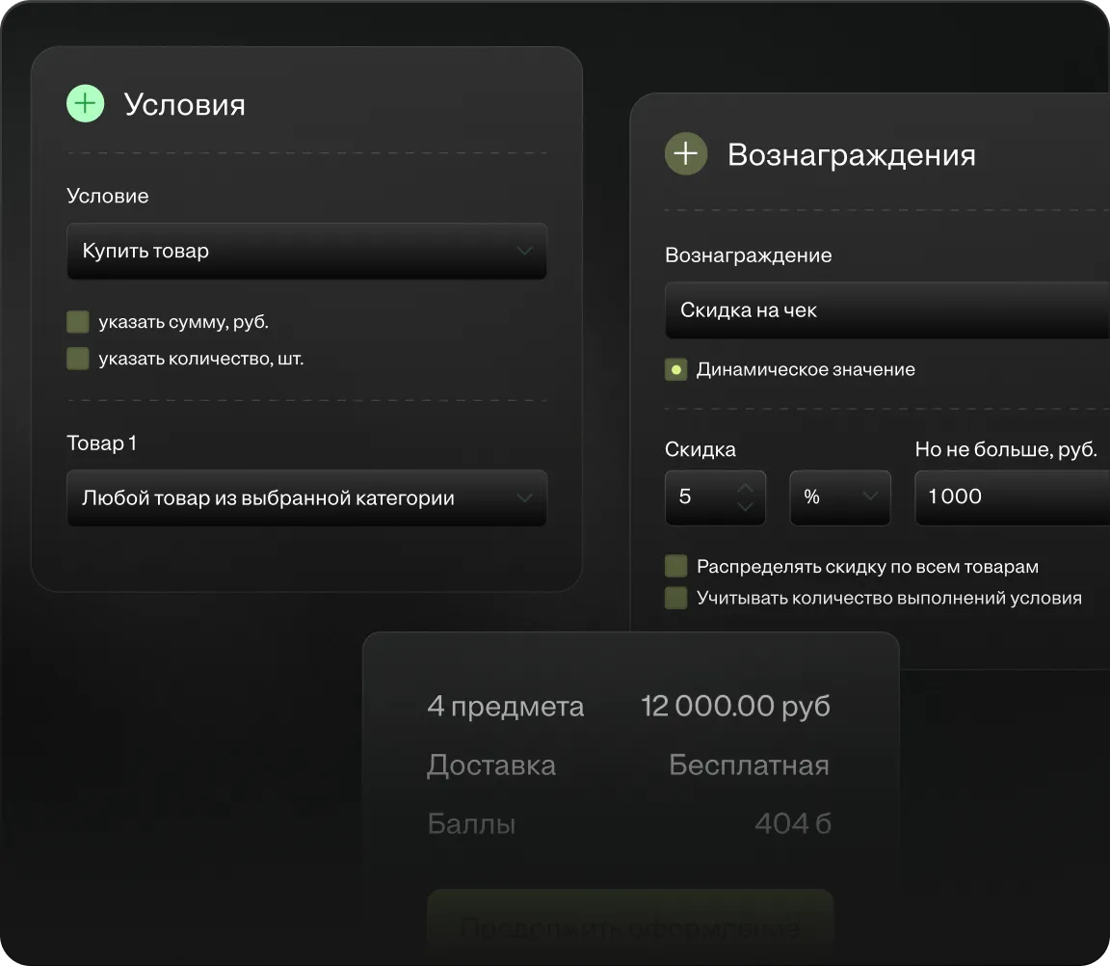Tick the указать количество, шт. checkbox
The image size is (1110, 966).
point(78,360)
